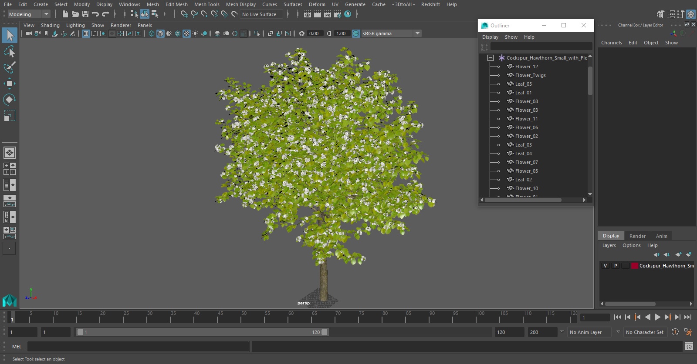Click the playback range slider bar

tap(203, 332)
